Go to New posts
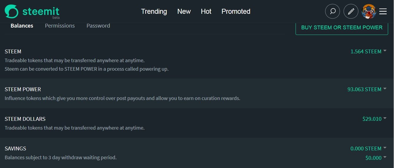The width and height of the screenshot is (394, 168). click(x=184, y=11)
